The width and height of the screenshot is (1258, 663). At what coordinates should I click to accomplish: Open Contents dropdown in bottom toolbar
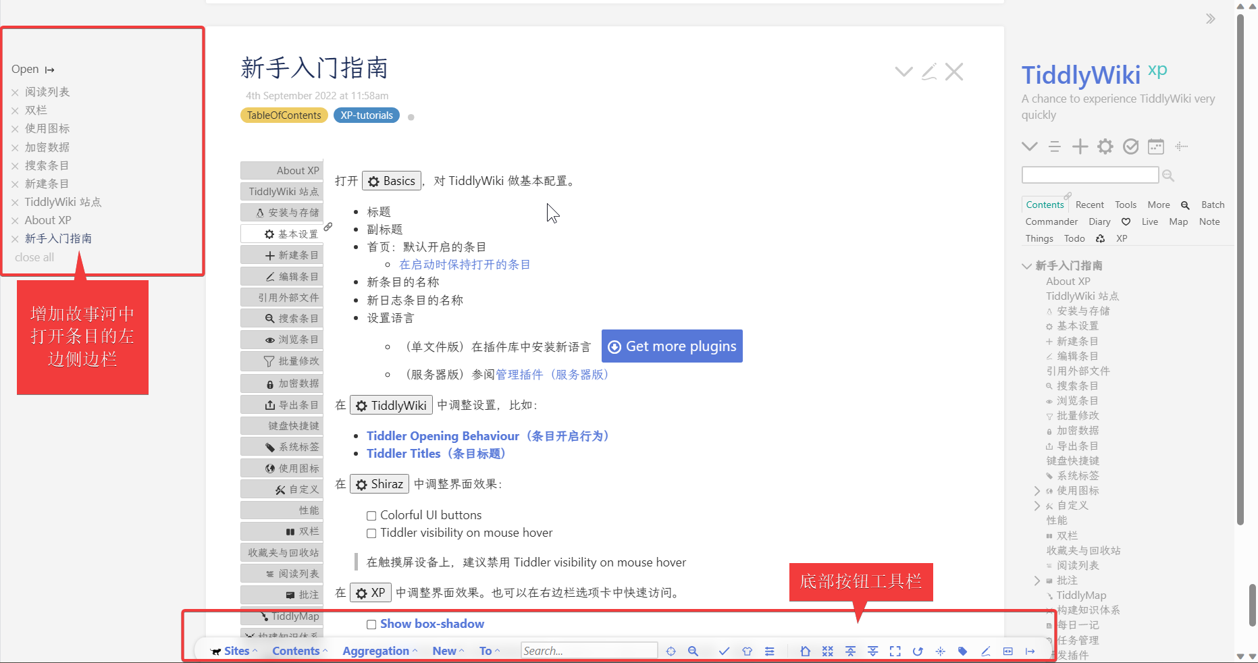300,651
